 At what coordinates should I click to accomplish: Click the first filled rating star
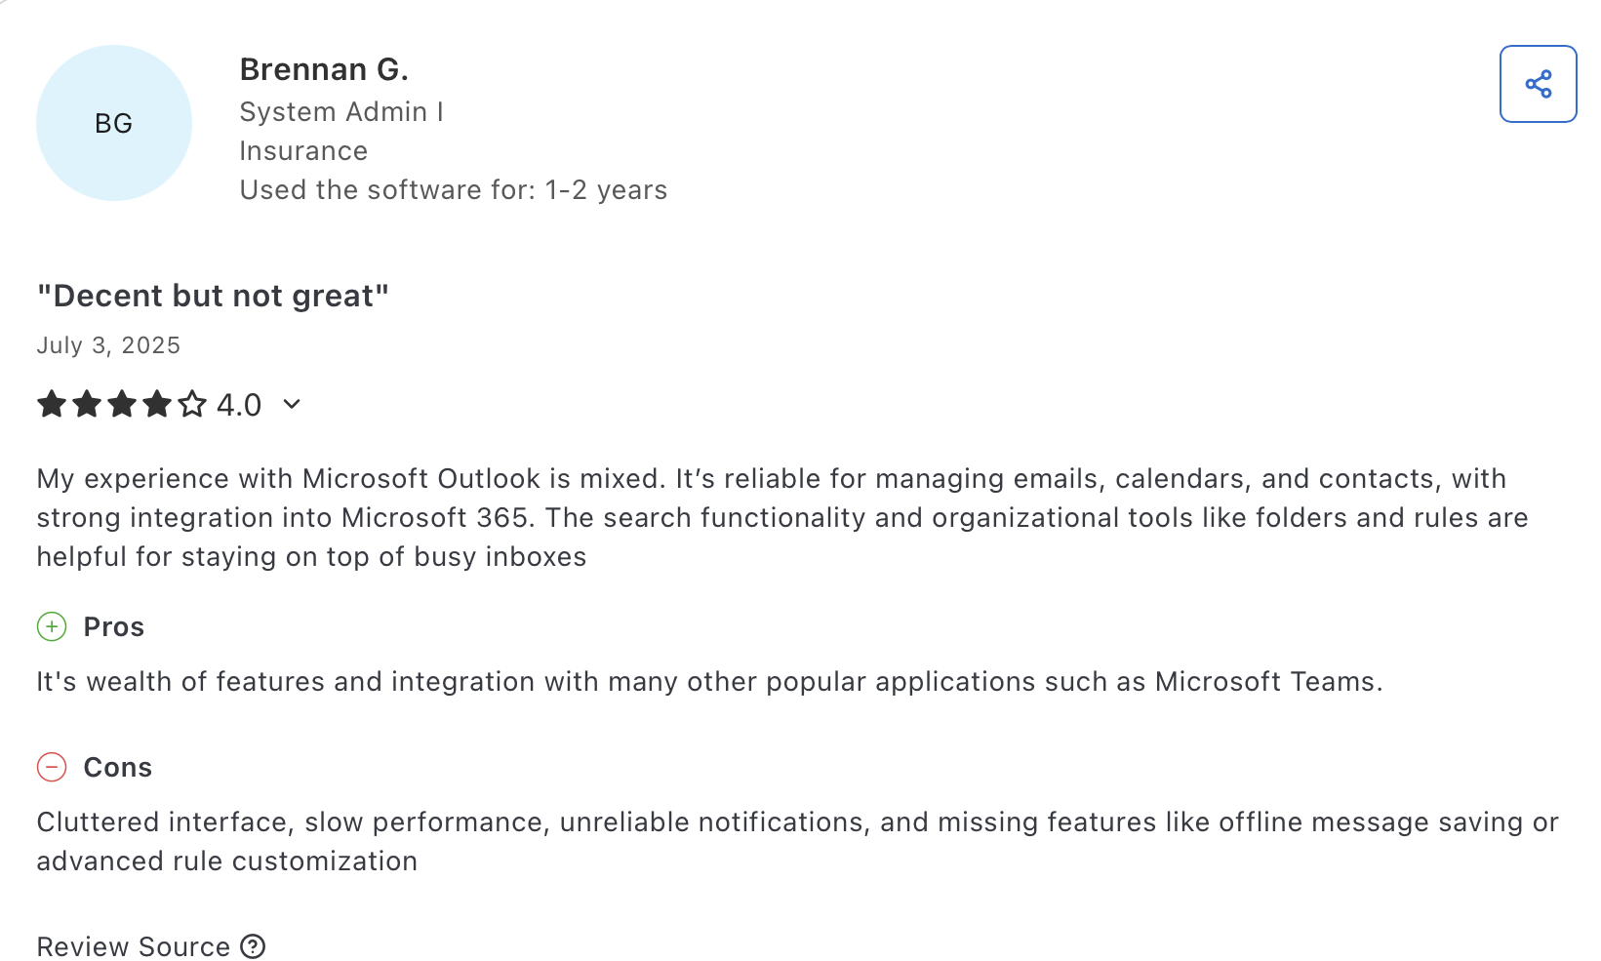coord(52,404)
